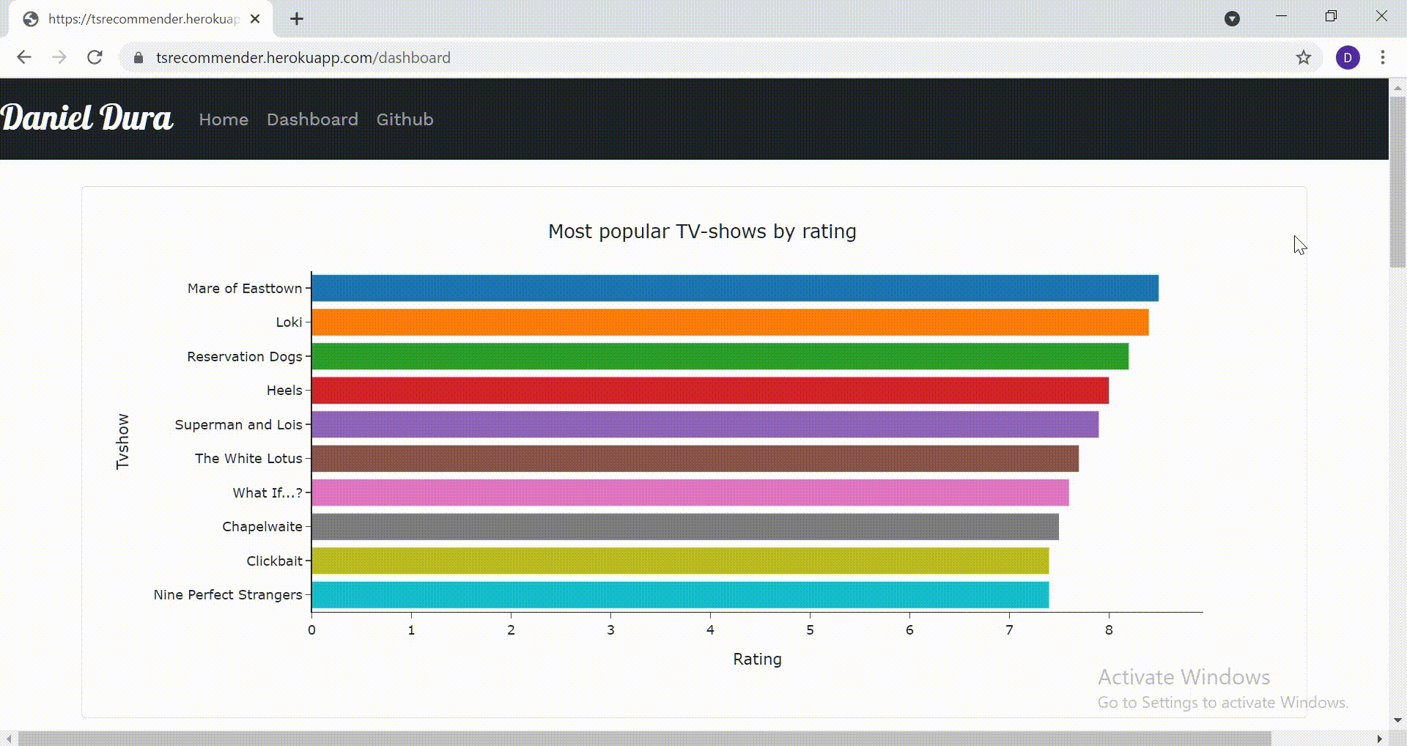Click the 'Tvshow' y-axis label

click(x=122, y=441)
